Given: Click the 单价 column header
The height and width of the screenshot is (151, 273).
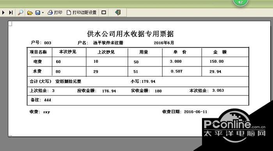Looking at the screenshot, I should point(180,52).
